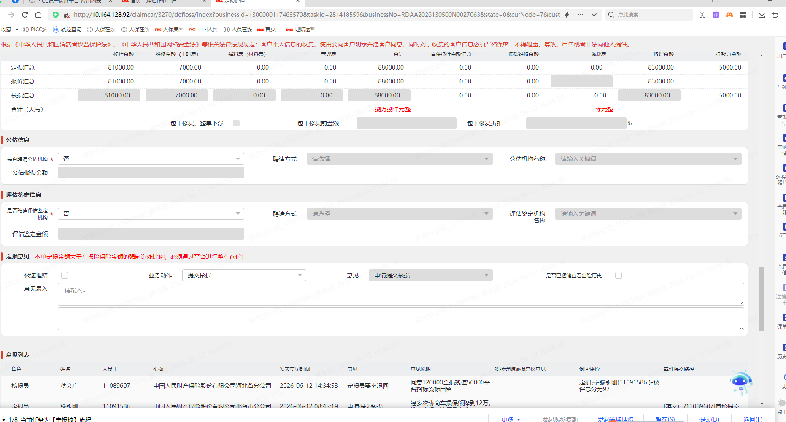
Task: Open the apps grid extension icon
Action: 743,15
